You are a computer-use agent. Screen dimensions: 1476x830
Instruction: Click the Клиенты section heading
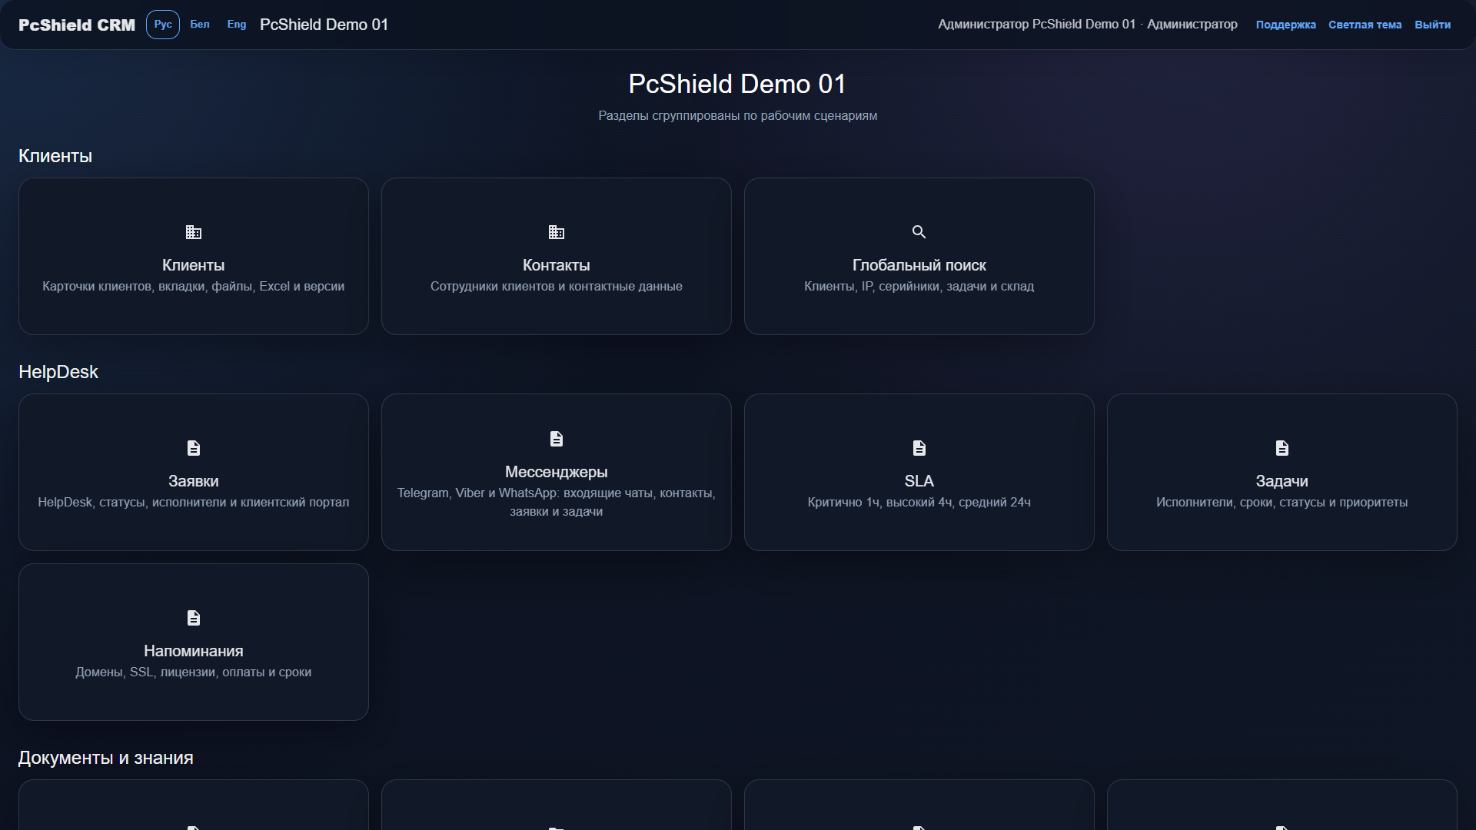point(55,156)
